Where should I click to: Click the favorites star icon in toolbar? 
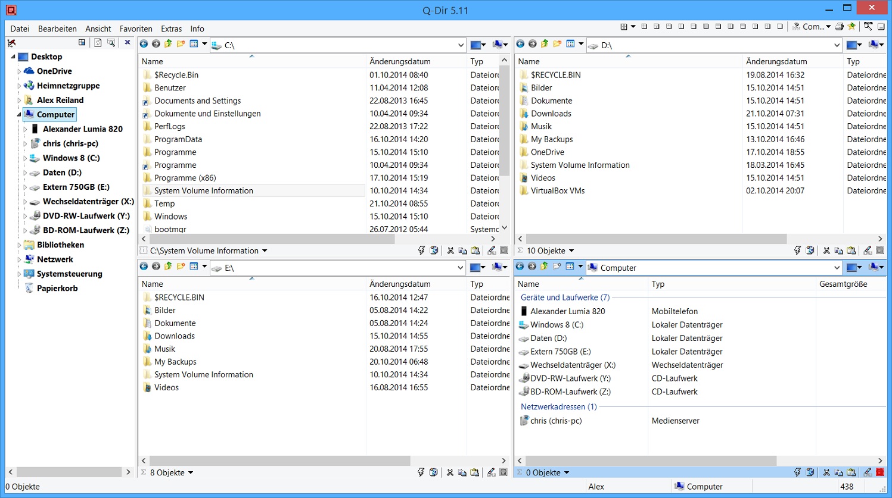(851, 27)
